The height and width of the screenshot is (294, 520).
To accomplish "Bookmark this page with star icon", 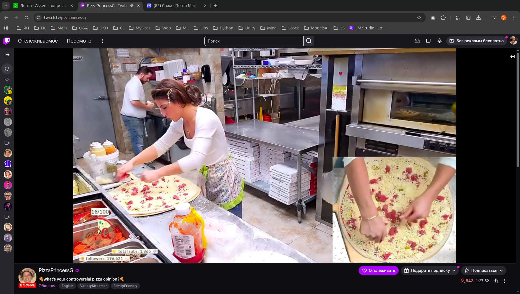I will coord(419,18).
